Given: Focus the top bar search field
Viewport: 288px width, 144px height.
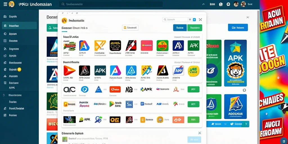Looking at the screenshot, I should 111,4.
